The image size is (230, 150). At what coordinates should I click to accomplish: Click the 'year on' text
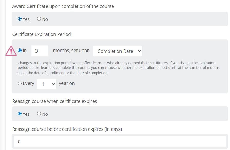67,83
